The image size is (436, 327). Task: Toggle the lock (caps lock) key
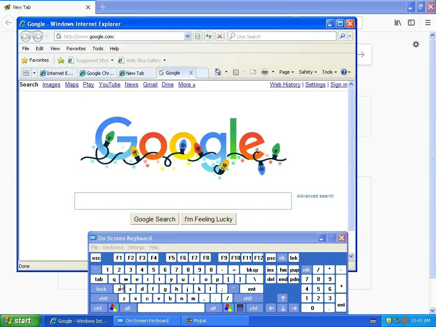[x=101, y=289]
